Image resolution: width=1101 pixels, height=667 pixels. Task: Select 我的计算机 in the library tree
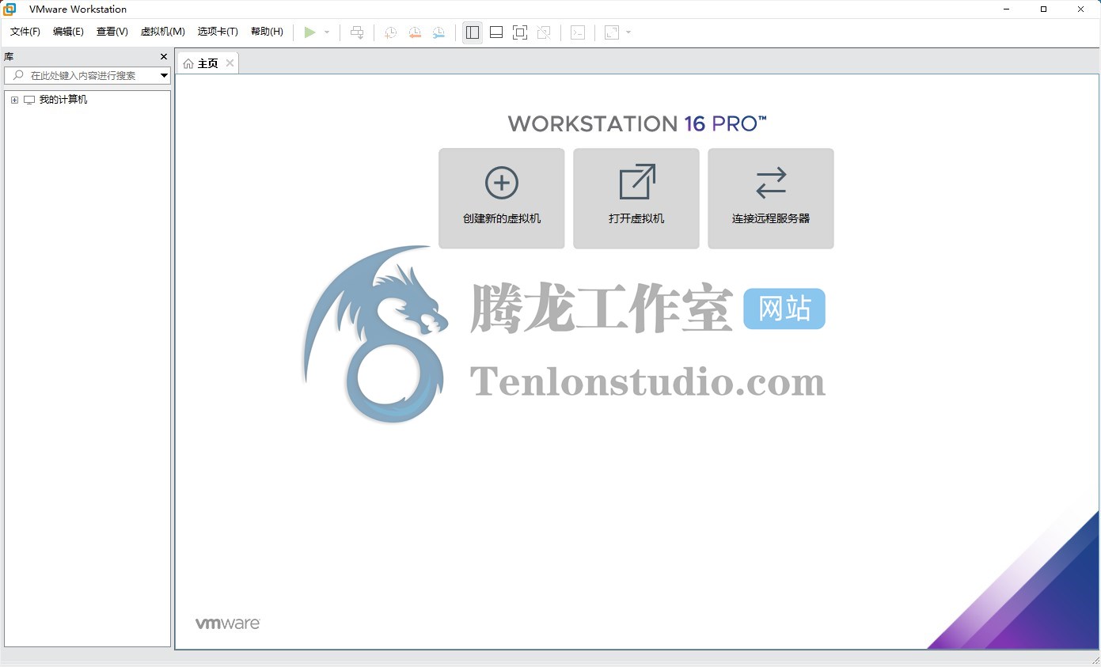pyautogui.click(x=63, y=100)
